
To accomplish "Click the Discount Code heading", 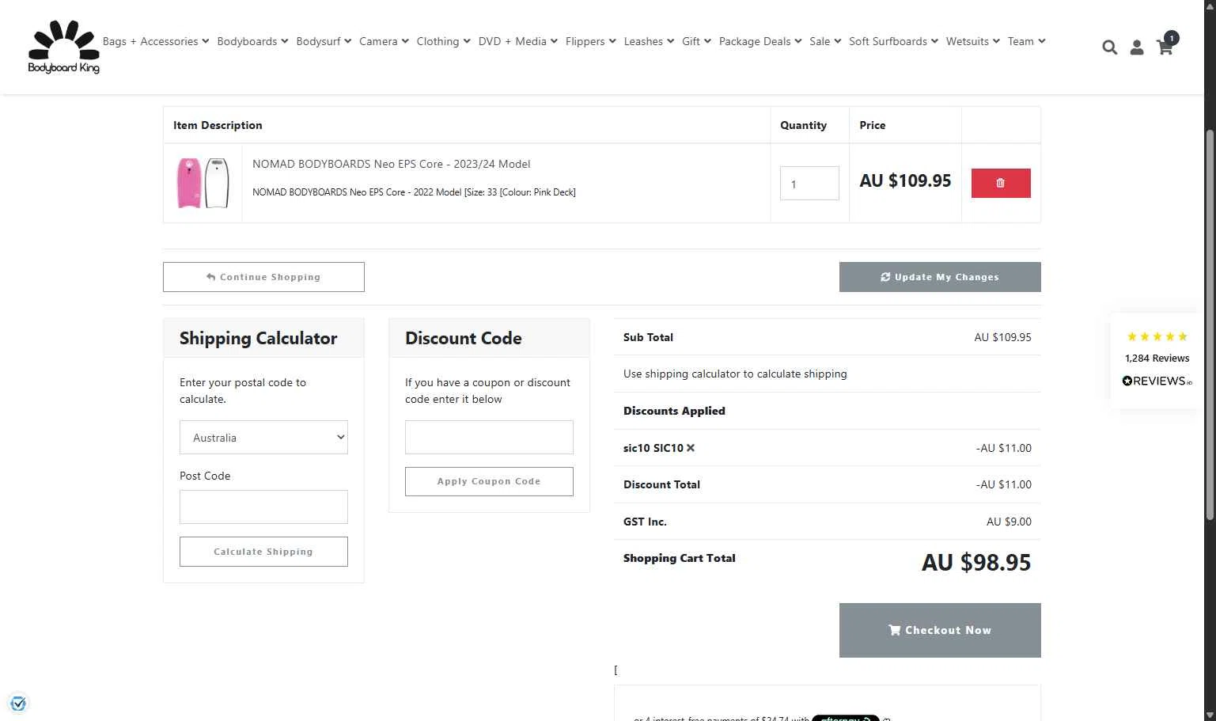I will (464, 338).
